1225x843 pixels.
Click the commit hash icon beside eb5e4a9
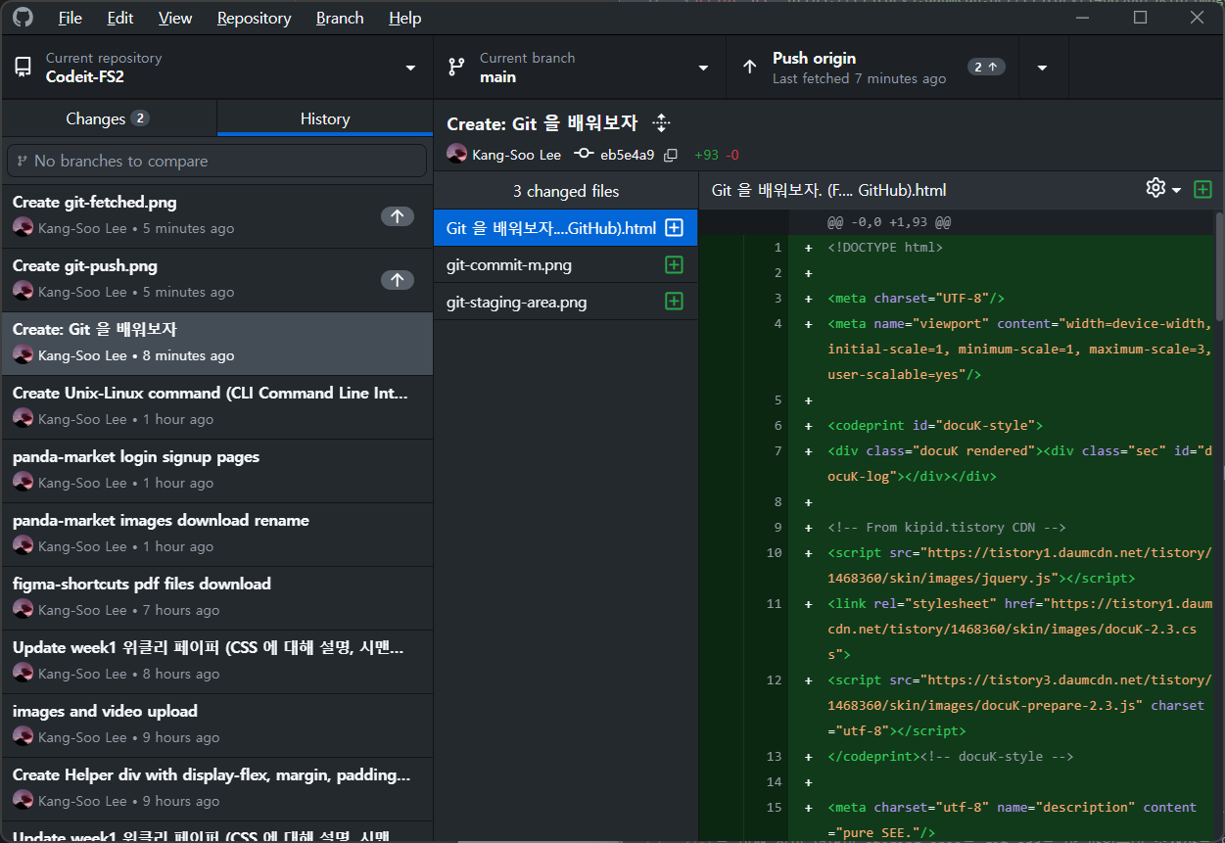pyautogui.click(x=584, y=154)
